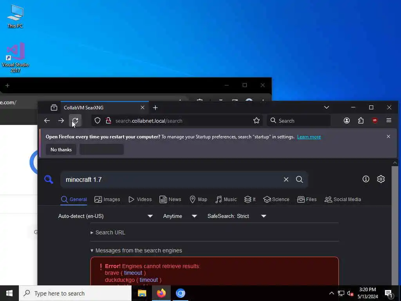Click the page scrollbar up arrow
Image resolution: width=401 pixels, height=301 pixels.
click(x=395, y=163)
